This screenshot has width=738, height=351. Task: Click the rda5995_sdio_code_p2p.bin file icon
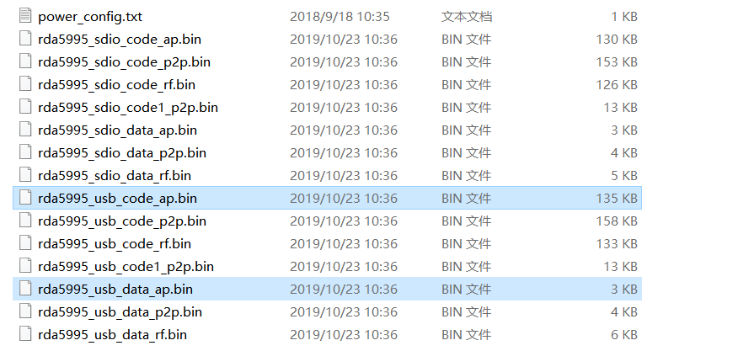(25, 61)
